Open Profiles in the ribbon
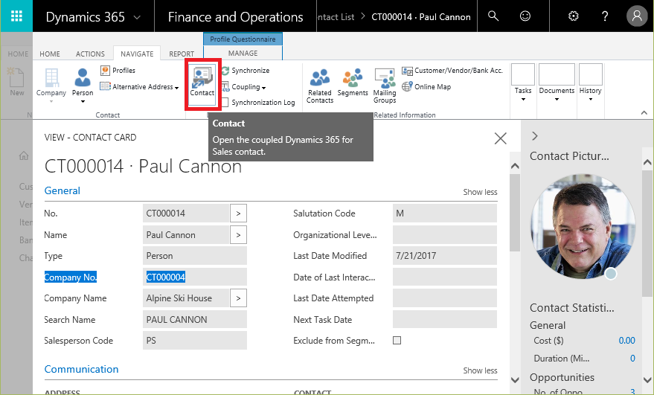The height and width of the screenshot is (395, 654). point(118,71)
